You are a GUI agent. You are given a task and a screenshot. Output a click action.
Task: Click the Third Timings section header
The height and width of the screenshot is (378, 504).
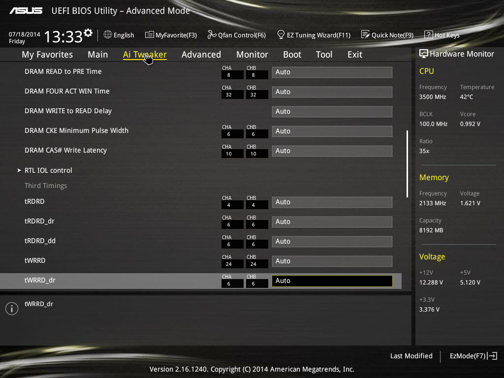pyautogui.click(x=46, y=186)
